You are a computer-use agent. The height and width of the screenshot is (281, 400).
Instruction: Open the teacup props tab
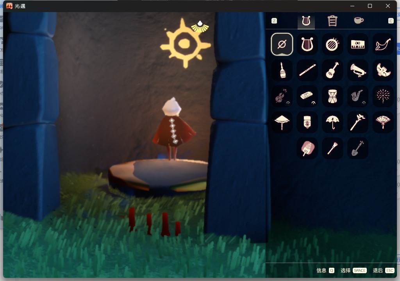359,20
